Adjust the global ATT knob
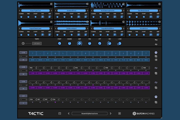The width and height of the screenshot is (180, 120). (x=100, y=43)
